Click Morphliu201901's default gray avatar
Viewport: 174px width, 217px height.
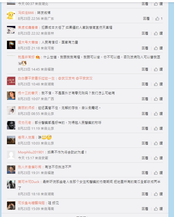point(11,155)
